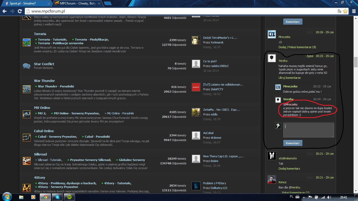
Task: Show hidden tray icons arrow
Action: point(303,197)
